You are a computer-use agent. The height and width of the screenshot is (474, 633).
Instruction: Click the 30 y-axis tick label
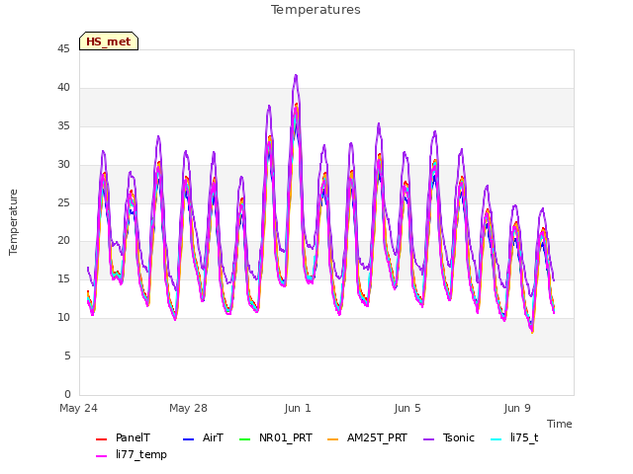click(63, 165)
